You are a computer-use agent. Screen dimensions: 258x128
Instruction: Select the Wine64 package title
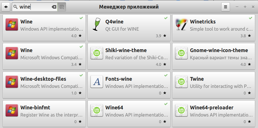tap(114, 108)
